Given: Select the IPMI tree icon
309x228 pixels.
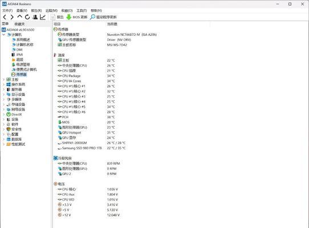Looking at the screenshot, I should point(13,55).
